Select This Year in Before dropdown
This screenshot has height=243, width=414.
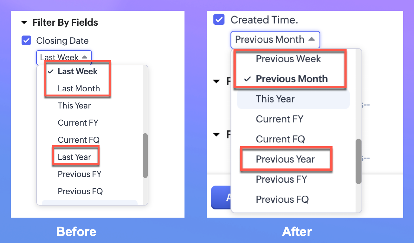point(74,106)
